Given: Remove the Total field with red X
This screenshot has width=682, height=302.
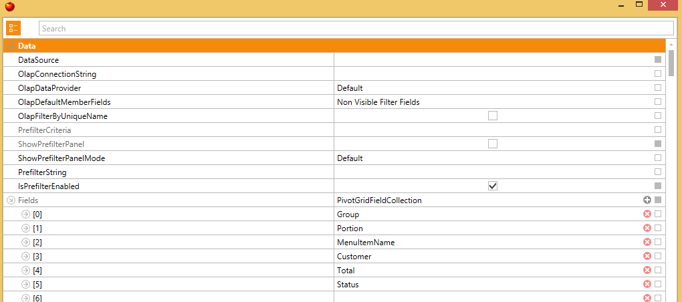Looking at the screenshot, I should pyautogui.click(x=647, y=271).
